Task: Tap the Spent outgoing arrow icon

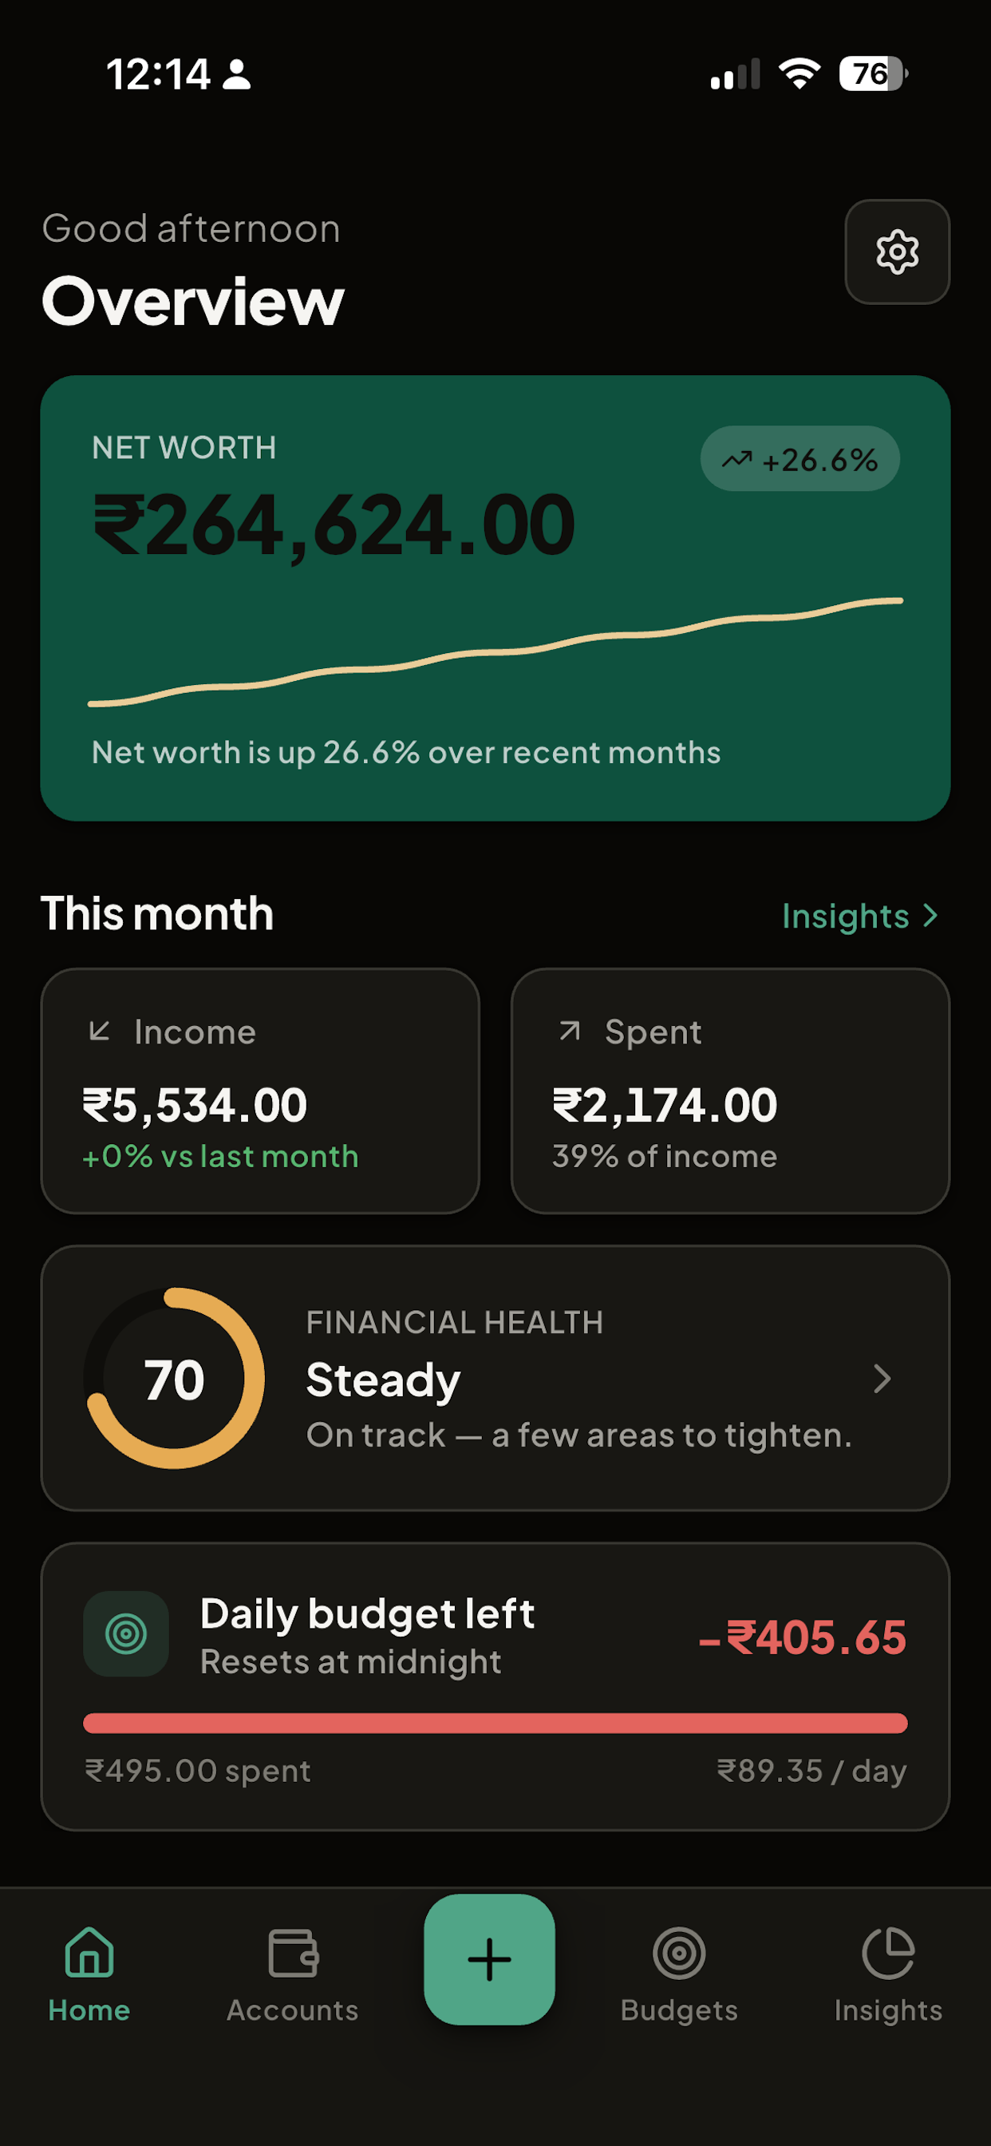Action: (570, 1031)
